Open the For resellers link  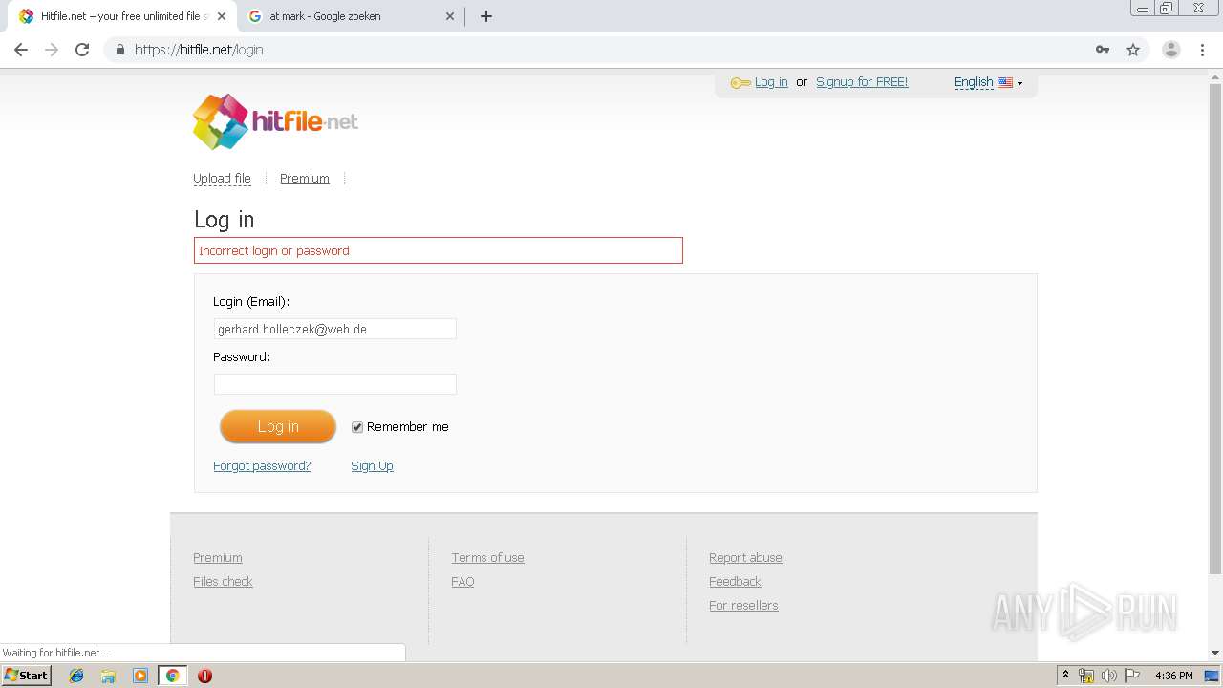(743, 606)
